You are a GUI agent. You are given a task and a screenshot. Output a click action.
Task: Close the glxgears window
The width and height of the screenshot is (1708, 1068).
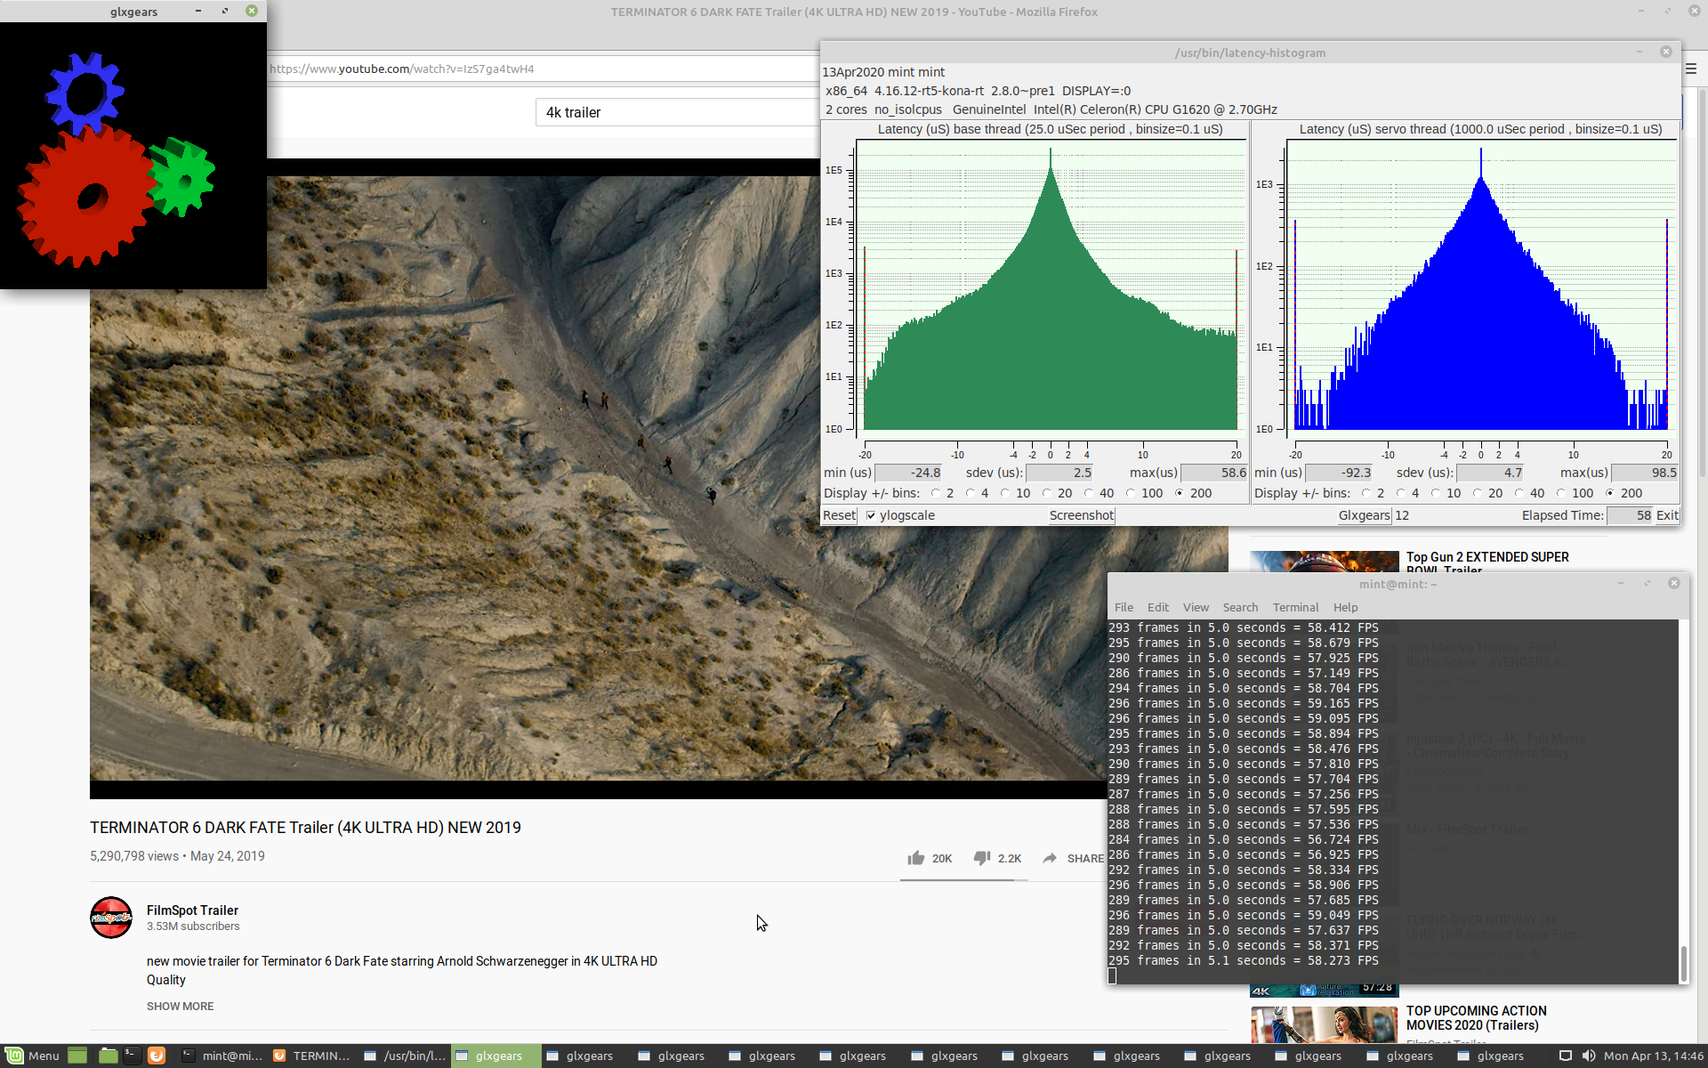(252, 11)
